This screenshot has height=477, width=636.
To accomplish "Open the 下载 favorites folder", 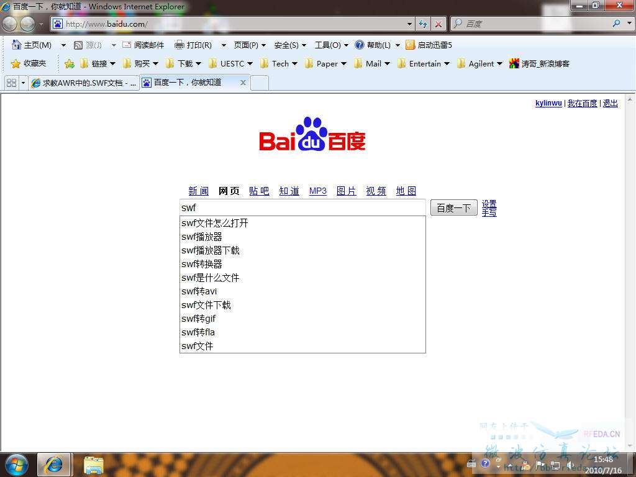I will point(184,64).
